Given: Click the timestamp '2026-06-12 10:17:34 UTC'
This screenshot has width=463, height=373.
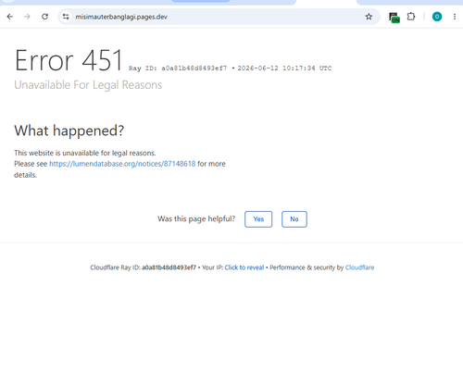Looking at the screenshot, I should (x=284, y=68).
